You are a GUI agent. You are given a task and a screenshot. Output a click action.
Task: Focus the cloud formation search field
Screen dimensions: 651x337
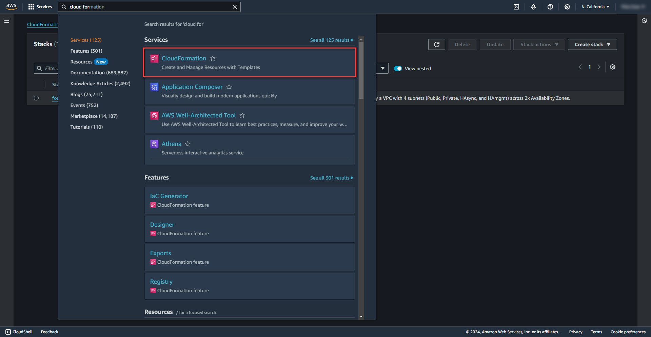[x=149, y=7]
